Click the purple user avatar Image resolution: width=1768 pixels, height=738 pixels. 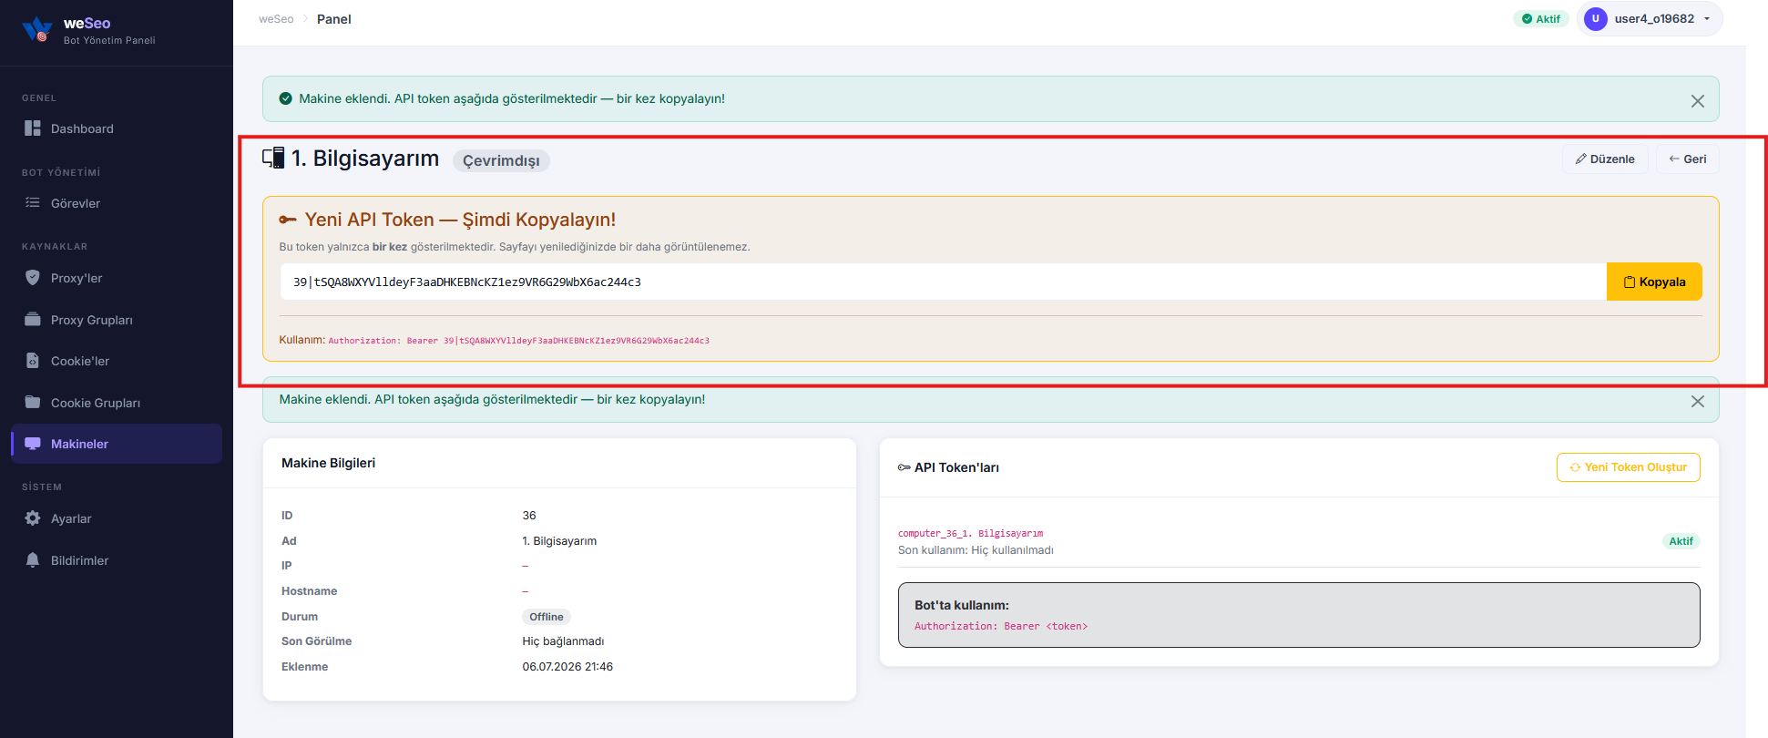tap(1596, 18)
